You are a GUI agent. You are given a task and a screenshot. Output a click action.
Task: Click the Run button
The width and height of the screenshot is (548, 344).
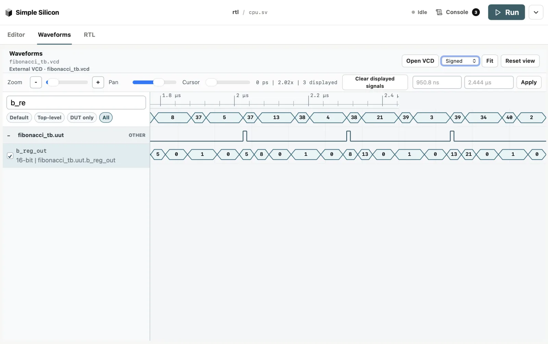[506, 12]
